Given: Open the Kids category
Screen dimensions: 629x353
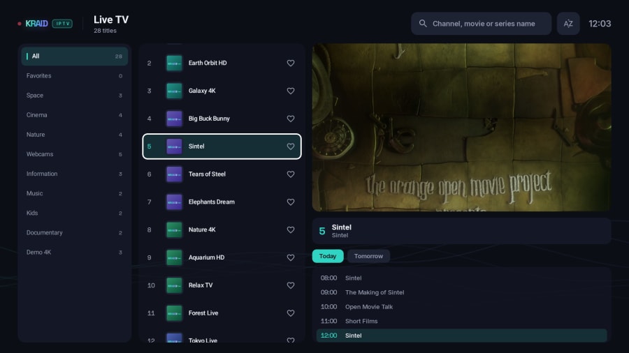Looking at the screenshot, I should tap(75, 213).
